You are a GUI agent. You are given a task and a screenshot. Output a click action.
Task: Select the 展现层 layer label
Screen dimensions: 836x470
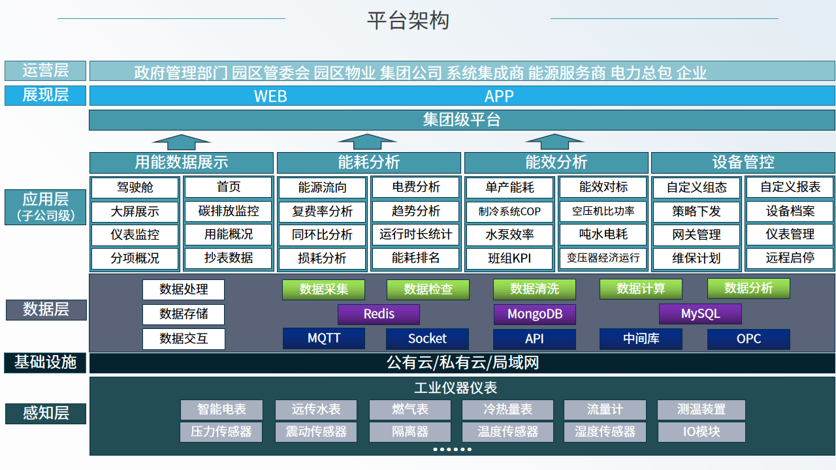point(45,95)
